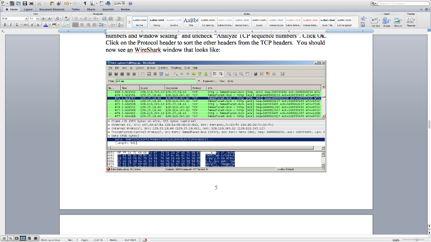Open the Themes gallery
Screen dimensions: 431x242
click(x=411, y=22)
